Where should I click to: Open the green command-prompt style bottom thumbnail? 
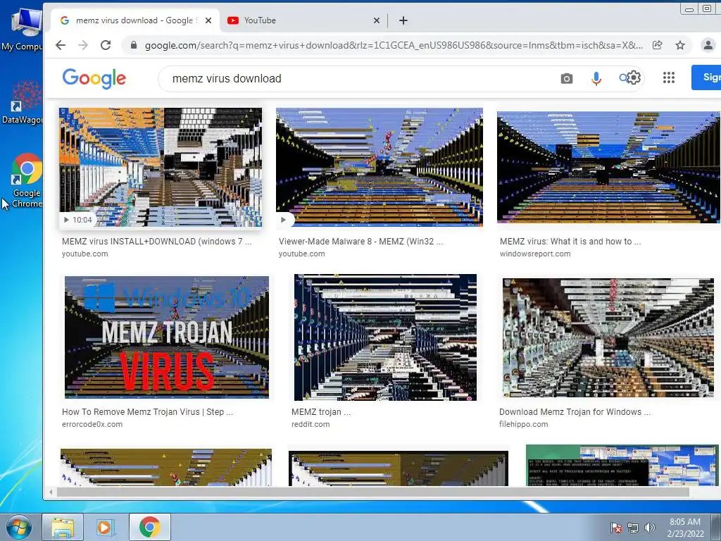click(x=622, y=465)
